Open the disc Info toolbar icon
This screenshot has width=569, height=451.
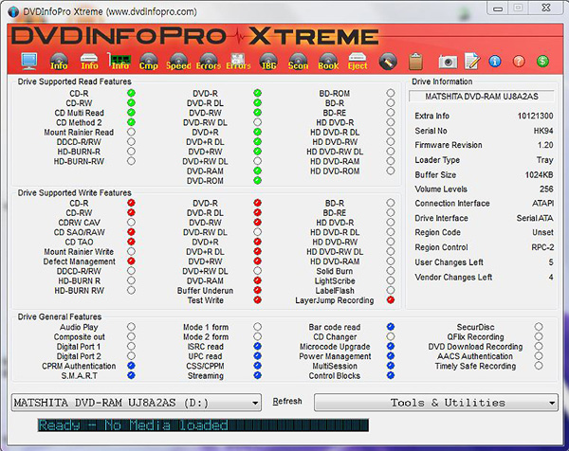pos(59,61)
